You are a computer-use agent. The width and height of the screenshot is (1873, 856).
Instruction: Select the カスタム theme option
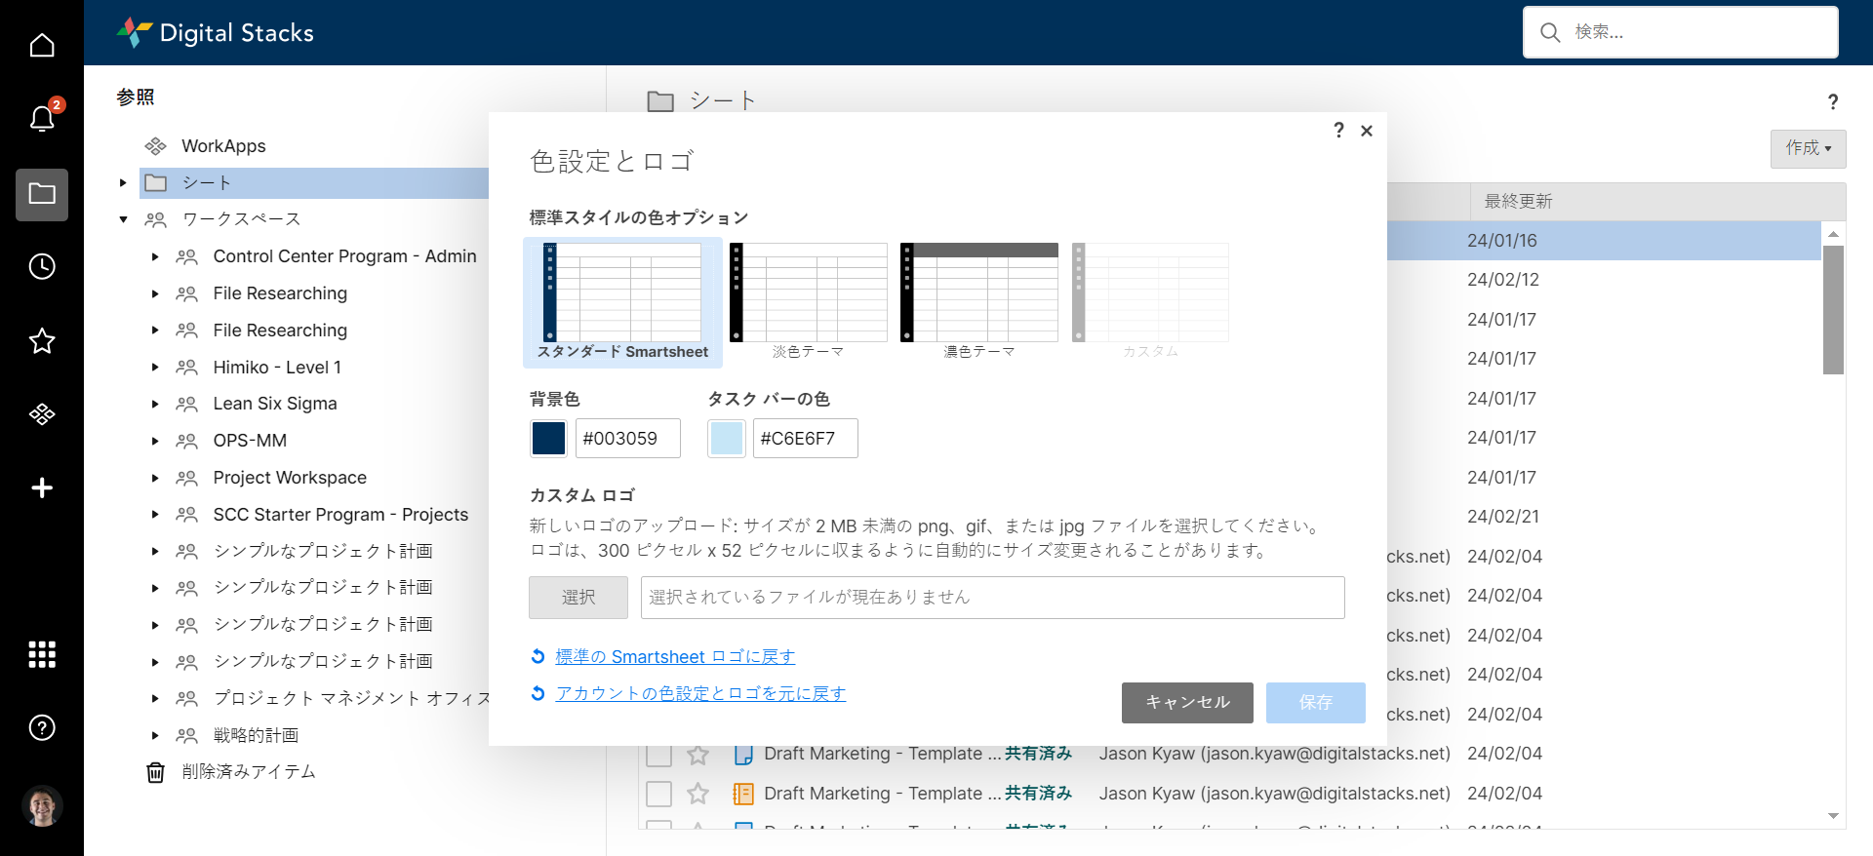(1150, 302)
